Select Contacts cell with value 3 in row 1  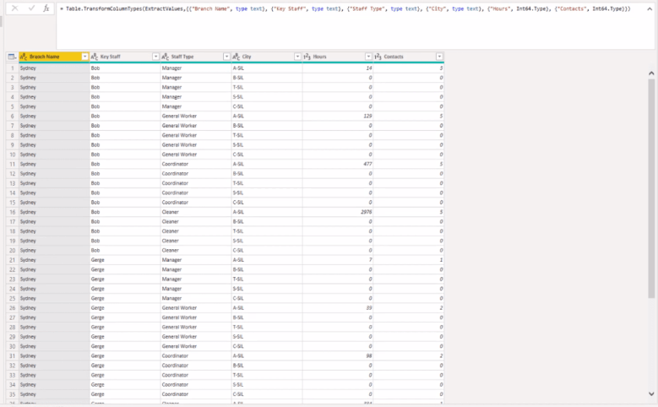pos(409,68)
